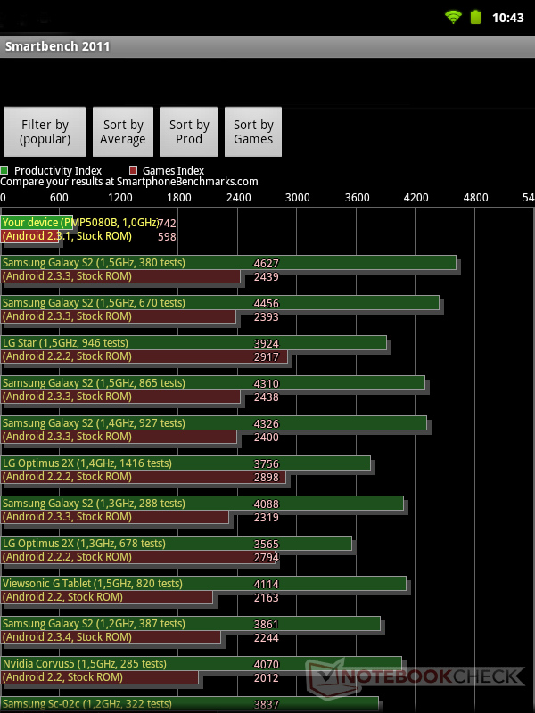Tap the battery status icon
This screenshot has width=535, height=713.
tap(475, 17)
